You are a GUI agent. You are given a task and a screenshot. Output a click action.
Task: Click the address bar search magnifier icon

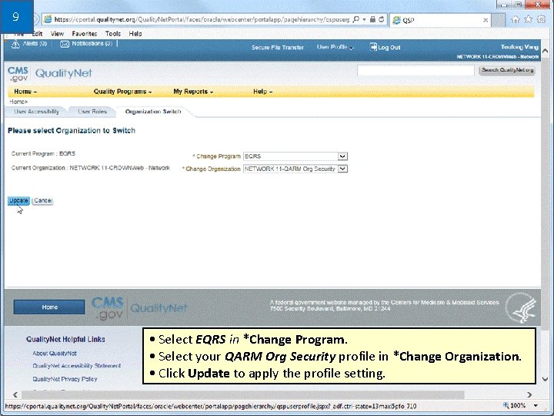(356, 19)
